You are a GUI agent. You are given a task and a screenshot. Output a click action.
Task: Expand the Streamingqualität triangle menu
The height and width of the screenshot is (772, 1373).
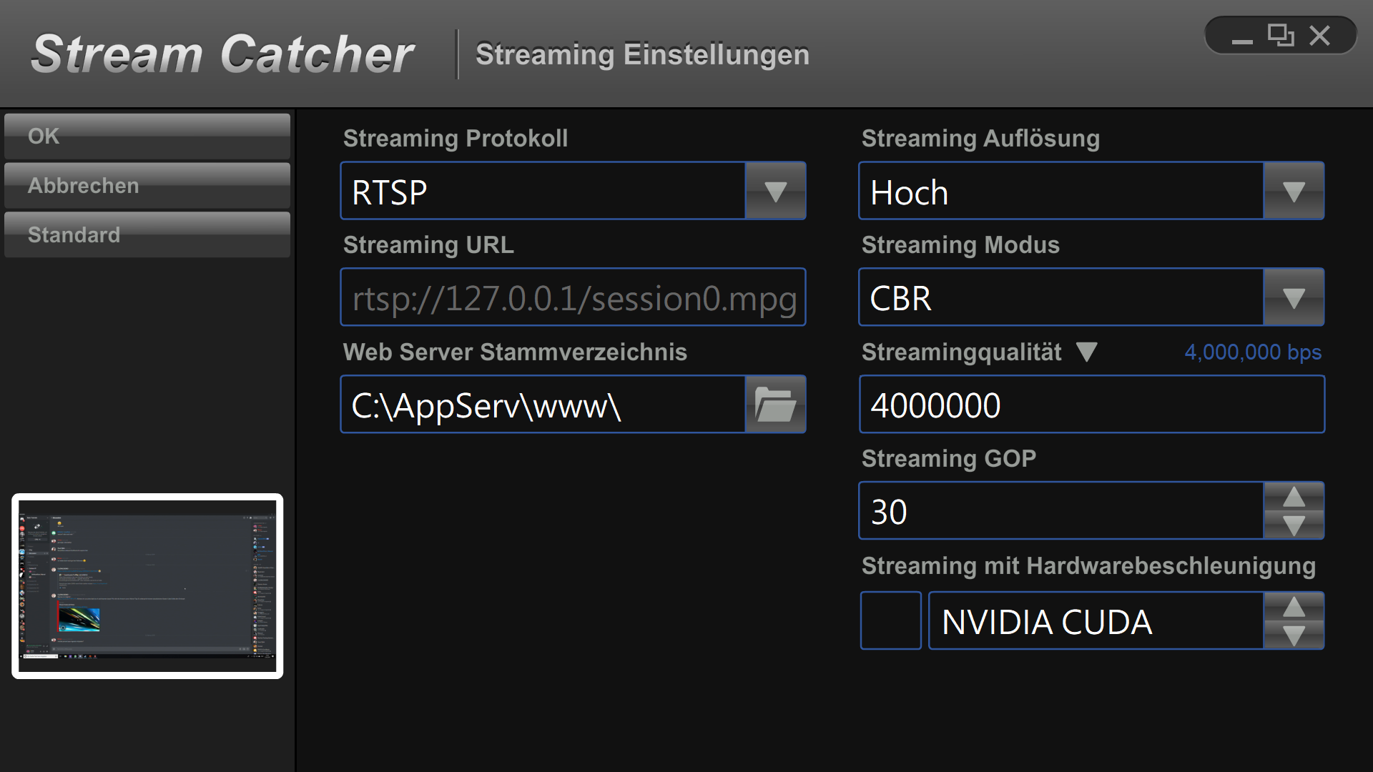[1087, 352]
